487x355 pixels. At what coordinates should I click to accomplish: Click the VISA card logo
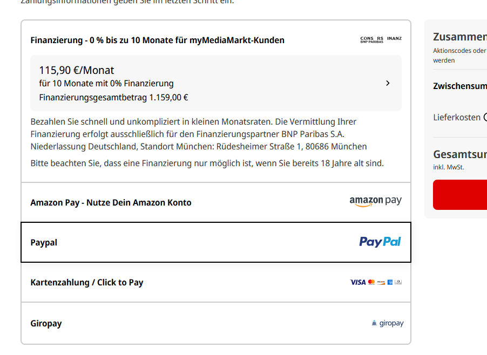(x=358, y=282)
